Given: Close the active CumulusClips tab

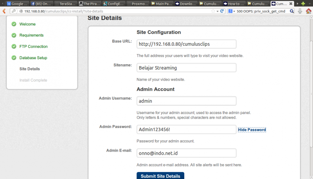Looking at the screenshot, I should (290, 4).
